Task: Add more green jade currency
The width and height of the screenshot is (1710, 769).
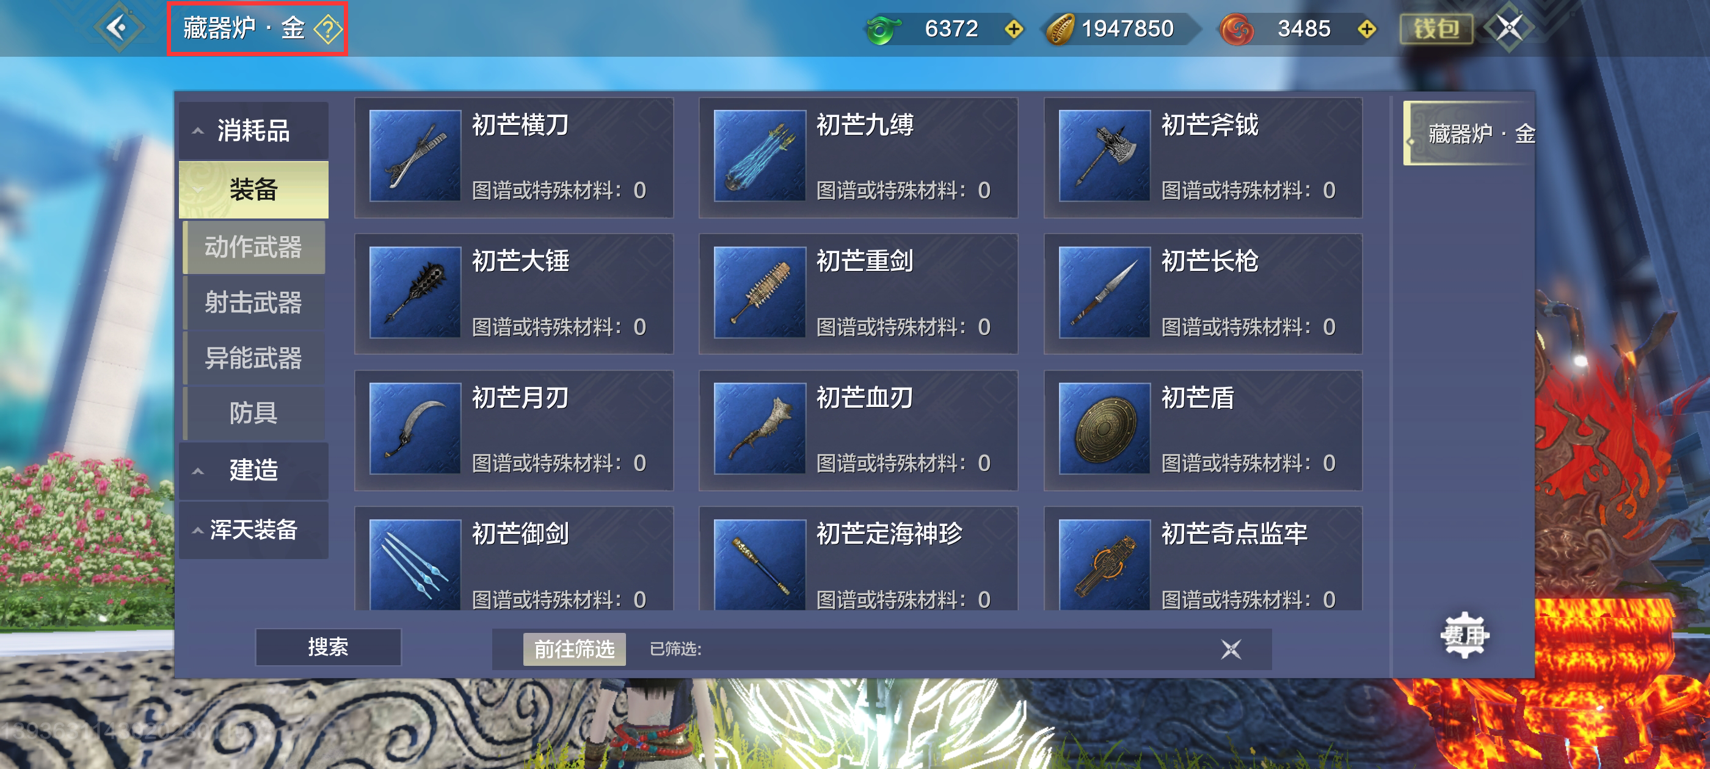Action: [x=1014, y=29]
